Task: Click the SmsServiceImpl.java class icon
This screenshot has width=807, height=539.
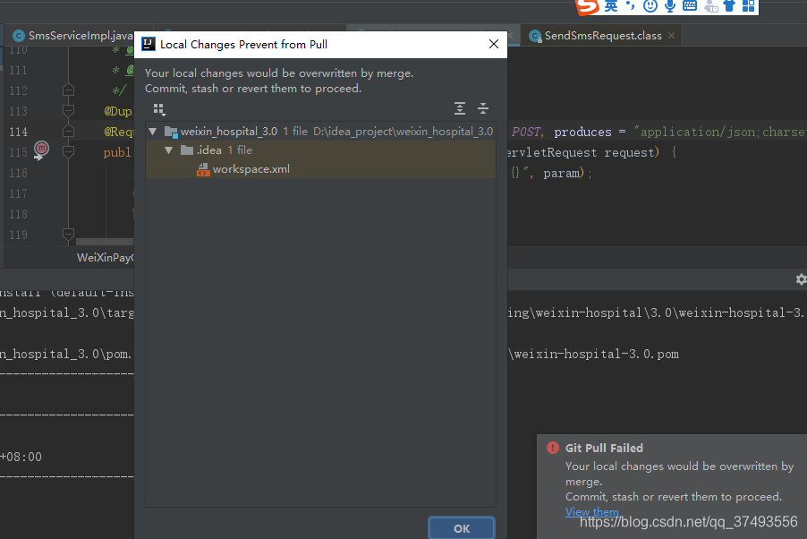Action: [x=19, y=36]
